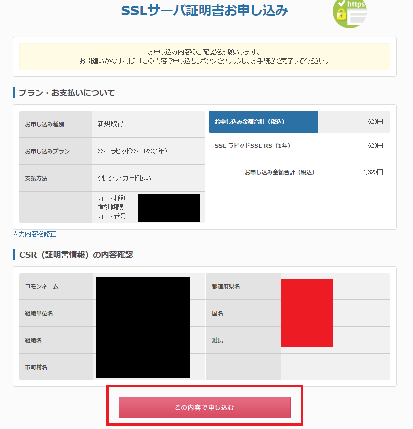The image size is (413, 429).
Task: Click the SSLサーバ証明書お申し込み page title
Action: click(x=205, y=11)
